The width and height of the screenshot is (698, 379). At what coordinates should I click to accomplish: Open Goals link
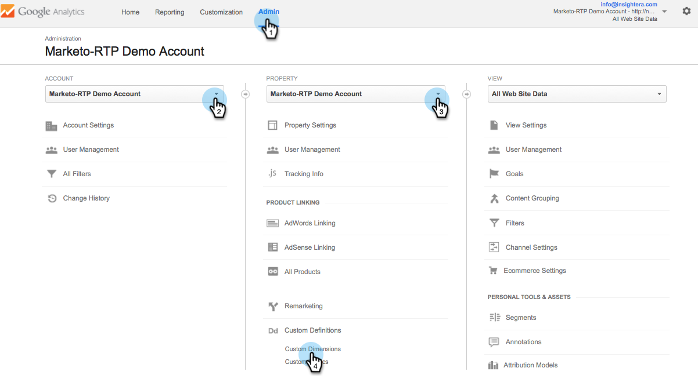514,174
